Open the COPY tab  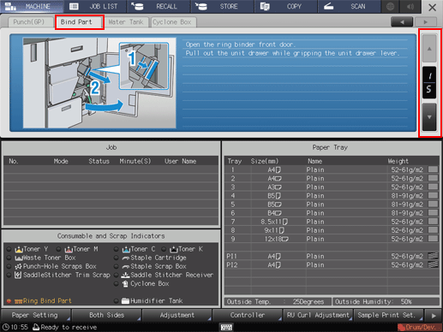tap(285, 6)
